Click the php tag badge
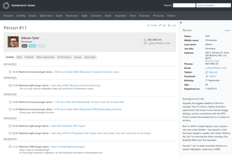The height and width of the screenshot is (155, 232). (24, 46)
